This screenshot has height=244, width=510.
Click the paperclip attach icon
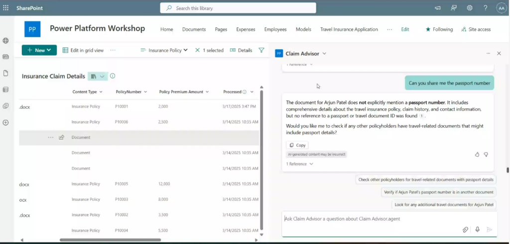click(x=466, y=230)
